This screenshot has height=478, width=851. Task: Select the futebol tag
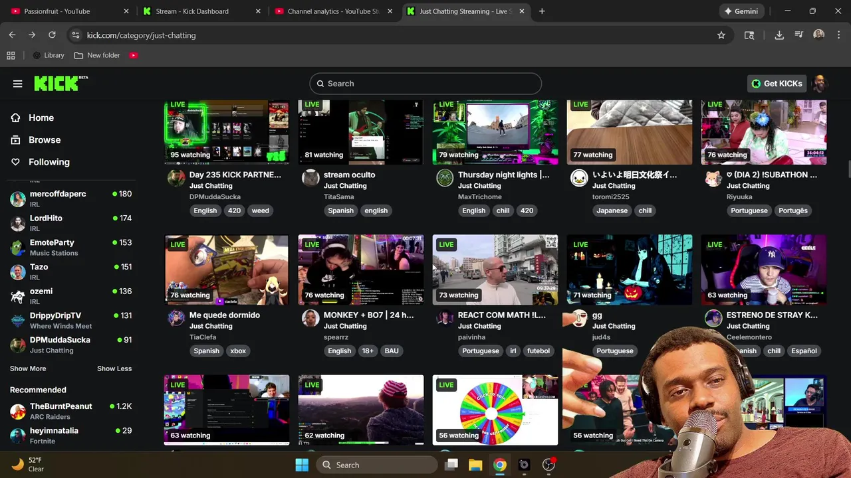tap(539, 351)
